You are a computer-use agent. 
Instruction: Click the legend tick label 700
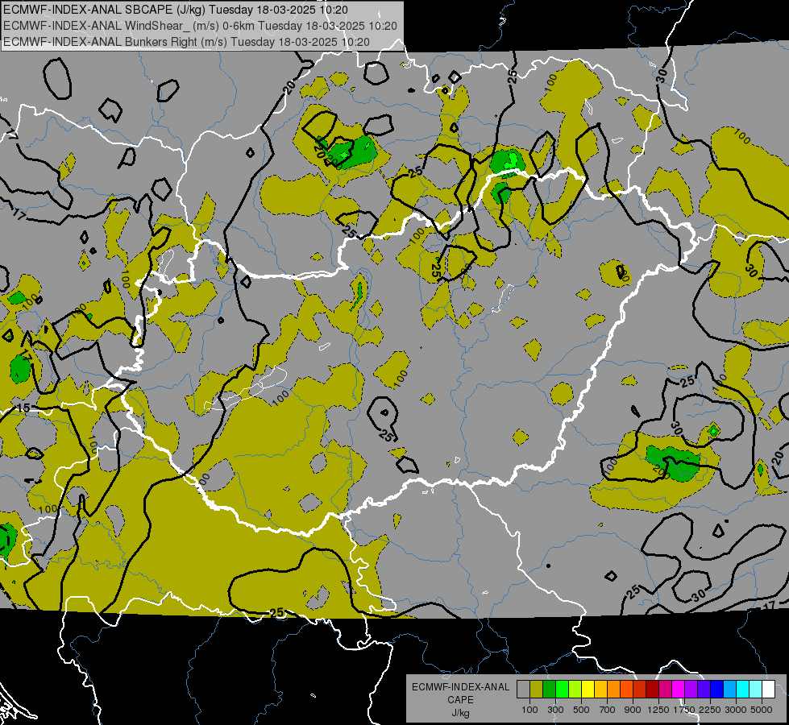(x=608, y=710)
